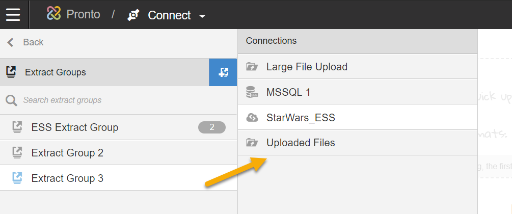Click the Connect plug icon
This screenshot has width=512, height=214.
tap(133, 15)
